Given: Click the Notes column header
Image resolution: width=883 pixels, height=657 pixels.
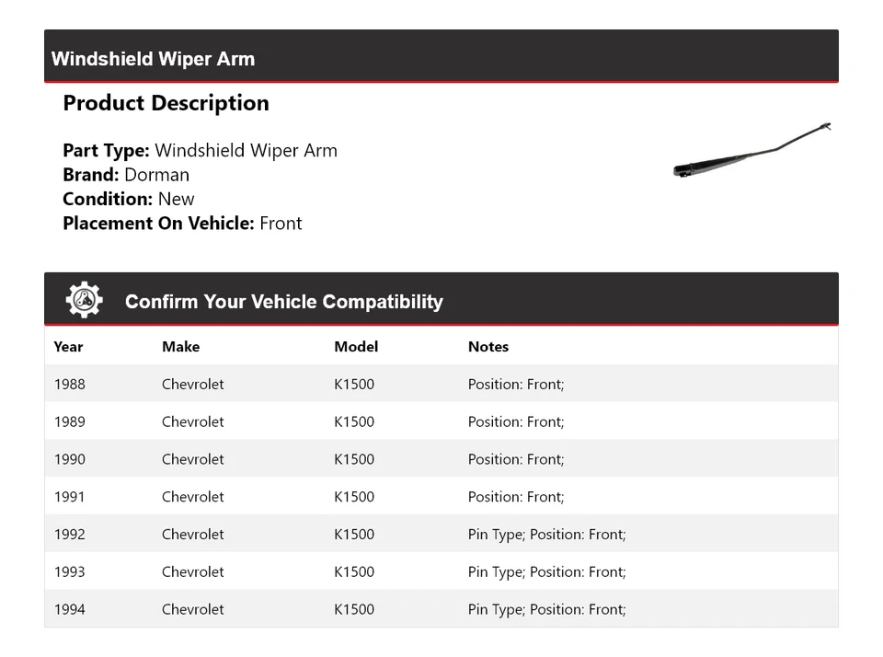Looking at the screenshot, I should coord(487,347).
